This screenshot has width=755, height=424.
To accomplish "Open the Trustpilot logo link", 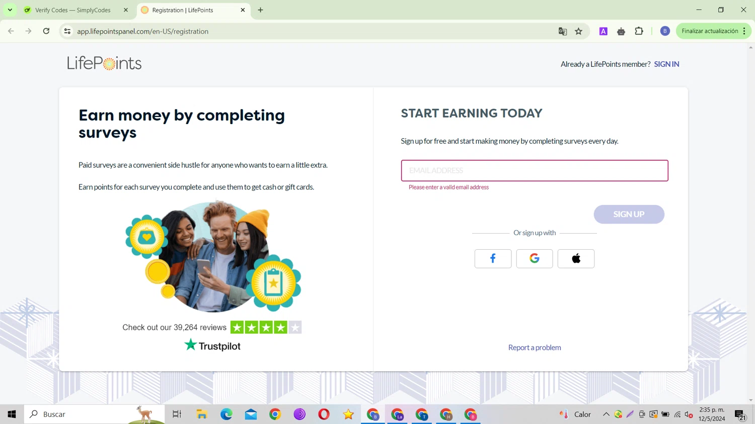I will 212,346.
